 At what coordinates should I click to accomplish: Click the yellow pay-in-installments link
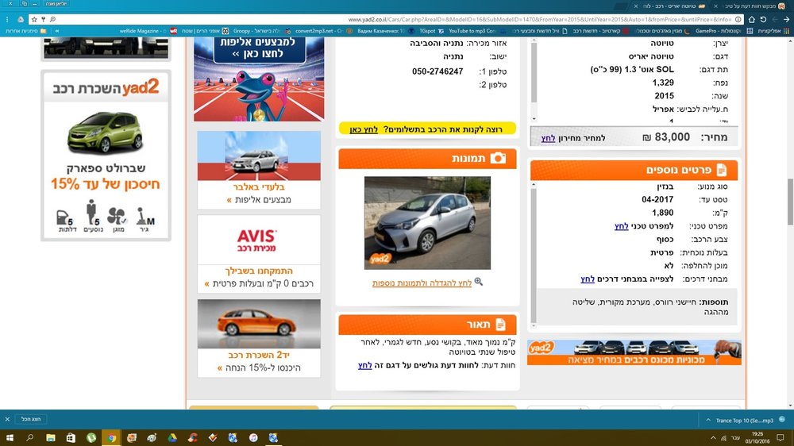pos(364,129)
